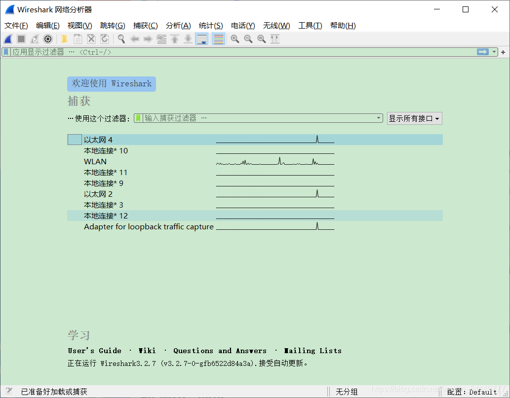Click 无分组 status bar entry

[x=347, y=392]
